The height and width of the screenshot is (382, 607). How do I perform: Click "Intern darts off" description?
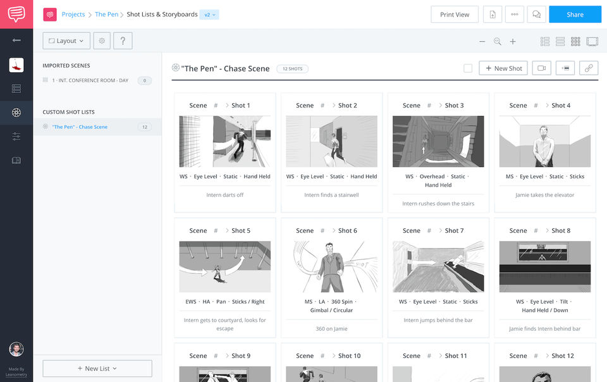coord(225,195)
